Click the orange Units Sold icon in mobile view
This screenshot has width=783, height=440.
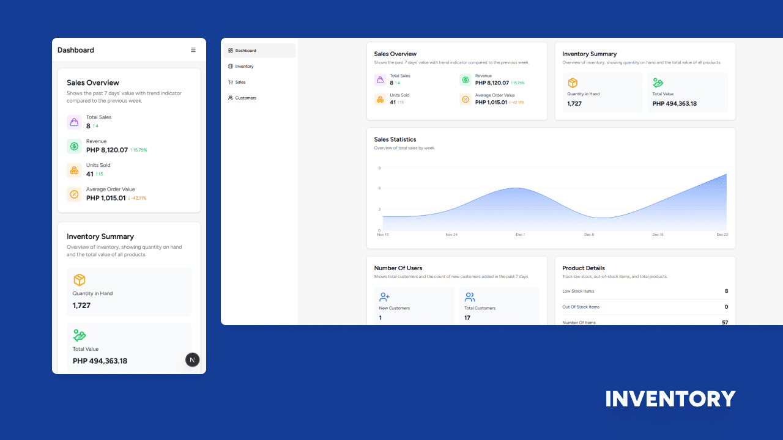74,170
